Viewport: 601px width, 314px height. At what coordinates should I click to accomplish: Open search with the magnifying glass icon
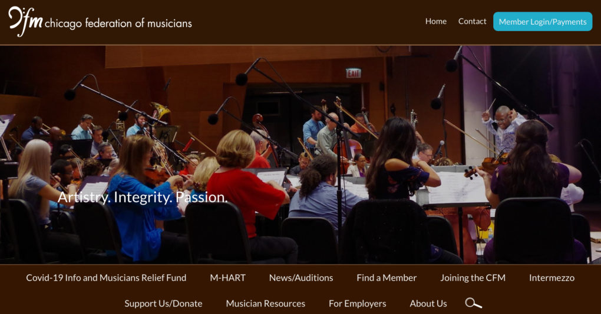(x=473, y=303)
